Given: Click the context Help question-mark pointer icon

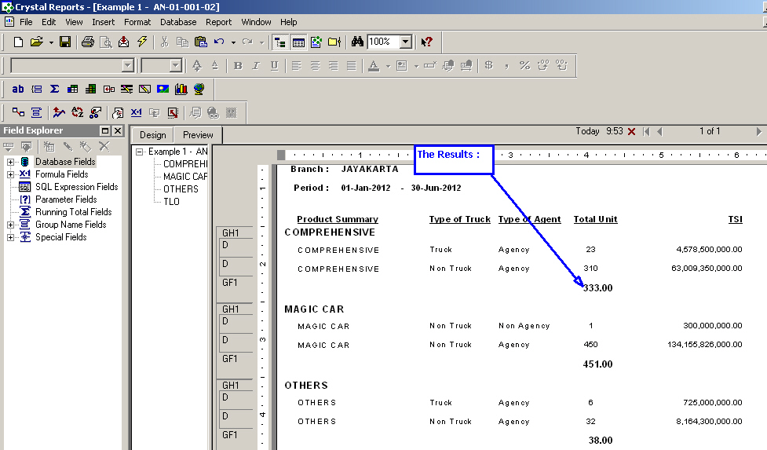Looking at the screenshot, I should pos(426,42).
